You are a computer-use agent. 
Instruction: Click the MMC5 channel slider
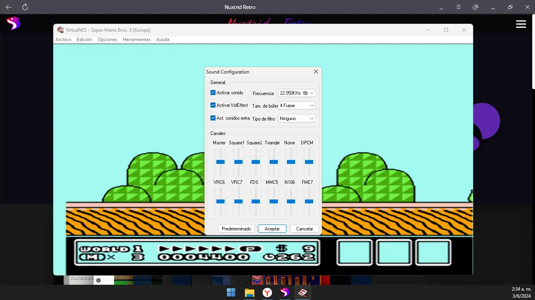(274, 201)
